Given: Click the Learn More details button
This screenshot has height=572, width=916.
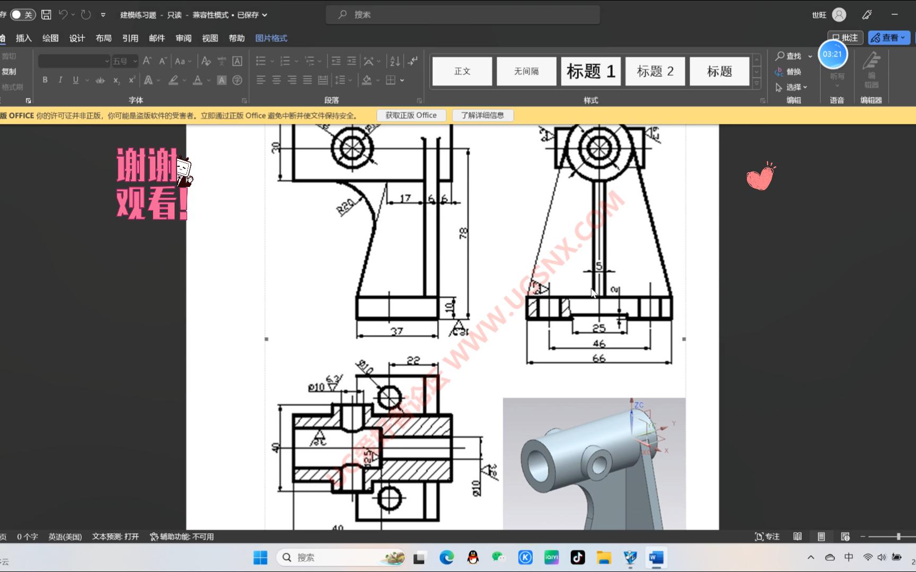Looking at the screenshot, I should pos(482,115).
